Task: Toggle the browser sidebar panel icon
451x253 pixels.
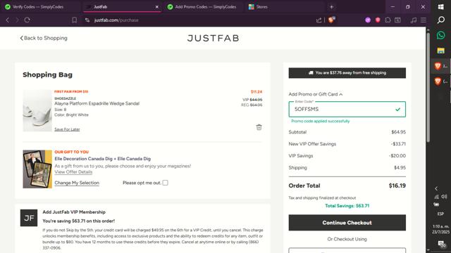Action: pyautogui.click(x=397, y=20)
